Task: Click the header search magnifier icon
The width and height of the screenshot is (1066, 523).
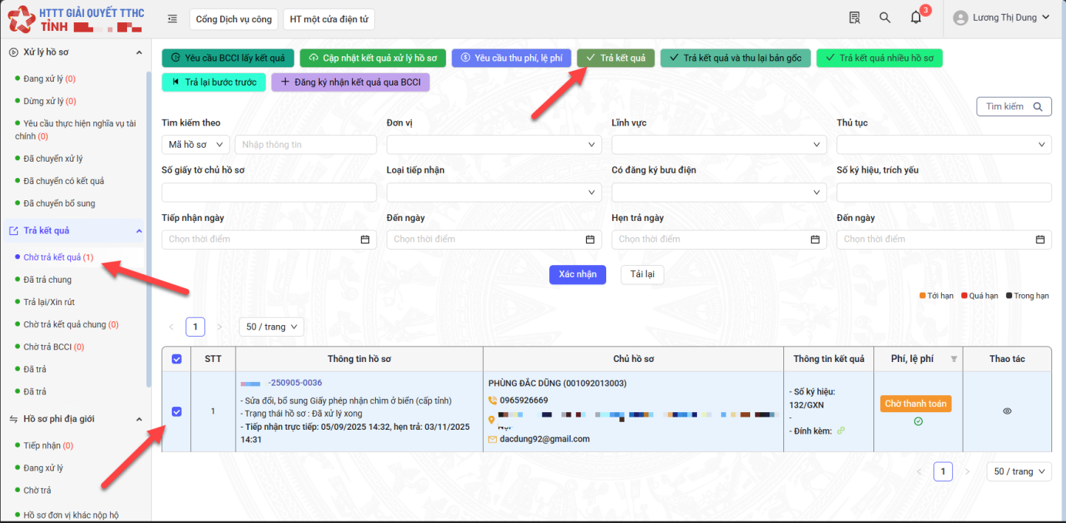Action: tap(885, 18)
